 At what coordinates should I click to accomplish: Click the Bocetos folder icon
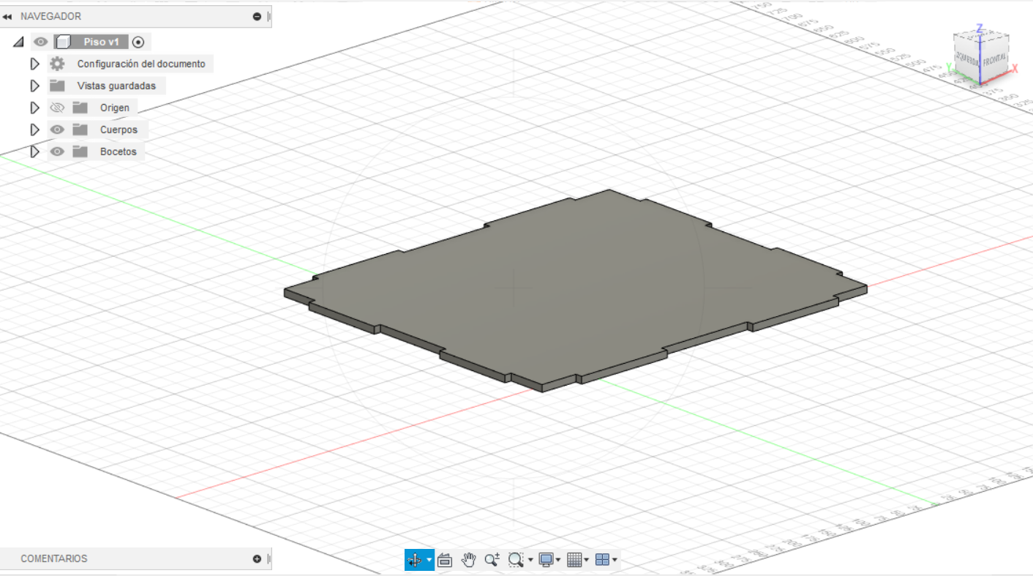coord(80,152)
